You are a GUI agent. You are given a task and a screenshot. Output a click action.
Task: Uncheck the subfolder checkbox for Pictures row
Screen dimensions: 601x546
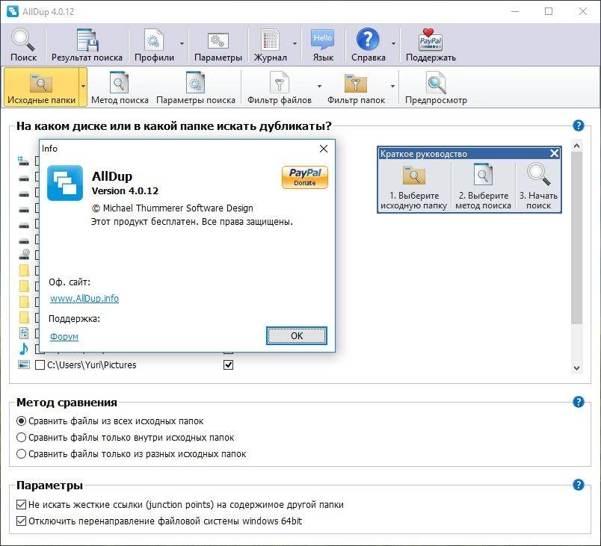point(228,365)
